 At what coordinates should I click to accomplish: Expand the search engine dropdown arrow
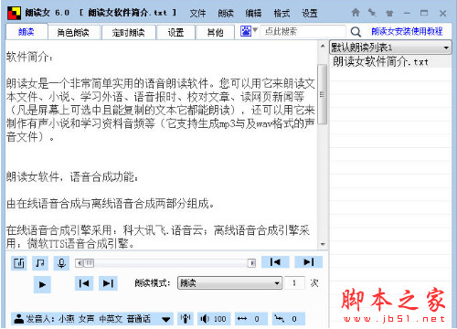coord(255,30)
